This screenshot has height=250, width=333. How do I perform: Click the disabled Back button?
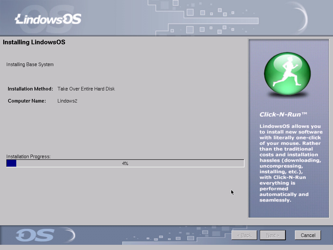(x=244, y=235)
